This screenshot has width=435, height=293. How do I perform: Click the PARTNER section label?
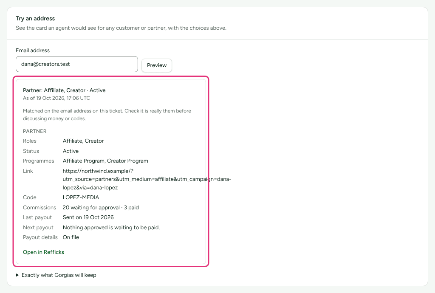click(x=35, y=131)
